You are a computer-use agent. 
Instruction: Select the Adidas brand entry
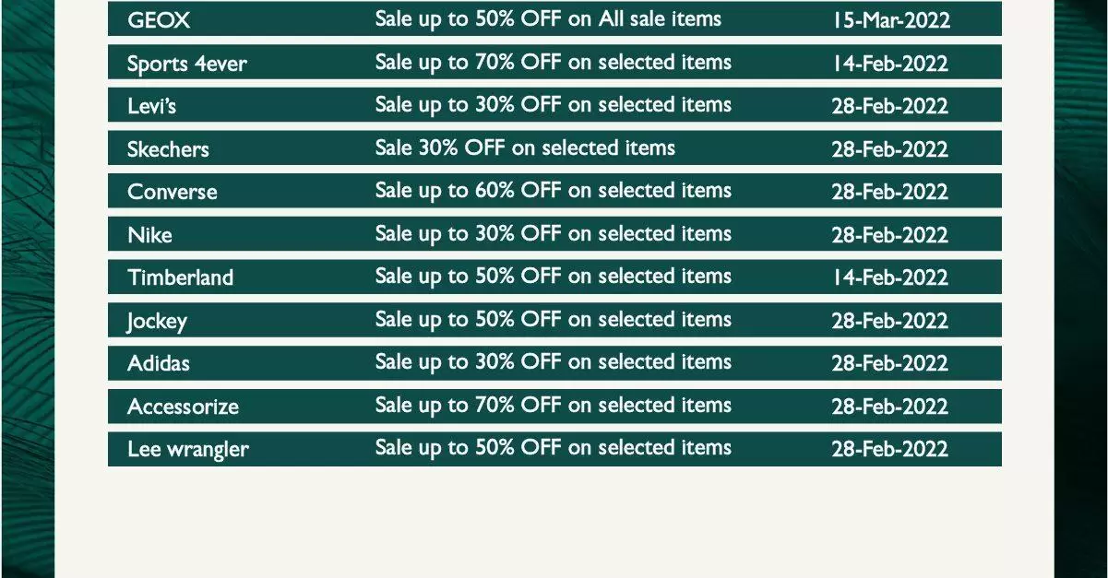(159, 363)
